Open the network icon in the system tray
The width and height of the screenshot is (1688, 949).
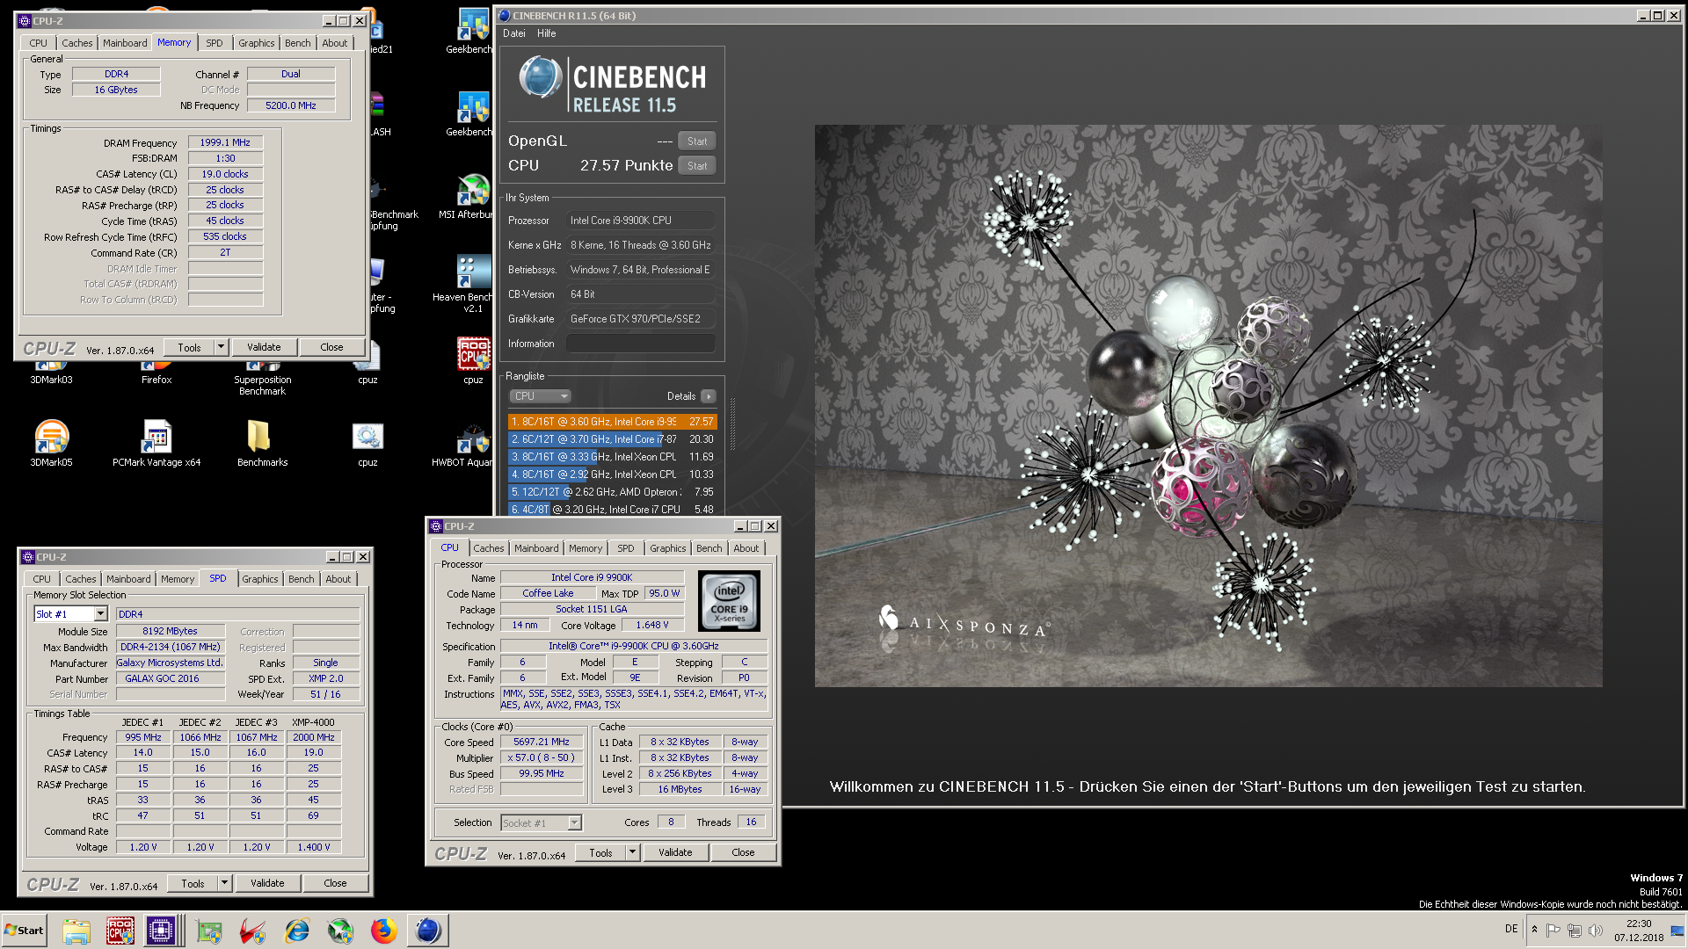(x=1575, y=930)
